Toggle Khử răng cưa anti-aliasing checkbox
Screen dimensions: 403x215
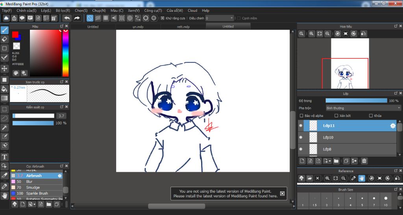point(163,18)
